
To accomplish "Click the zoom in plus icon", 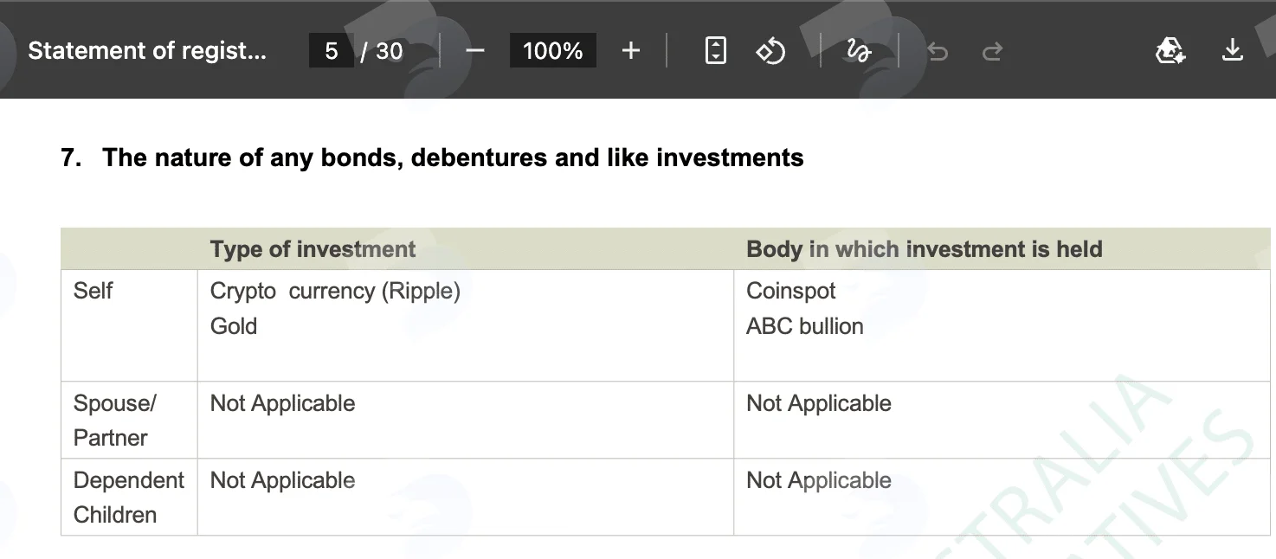I will tap(631, 51).
